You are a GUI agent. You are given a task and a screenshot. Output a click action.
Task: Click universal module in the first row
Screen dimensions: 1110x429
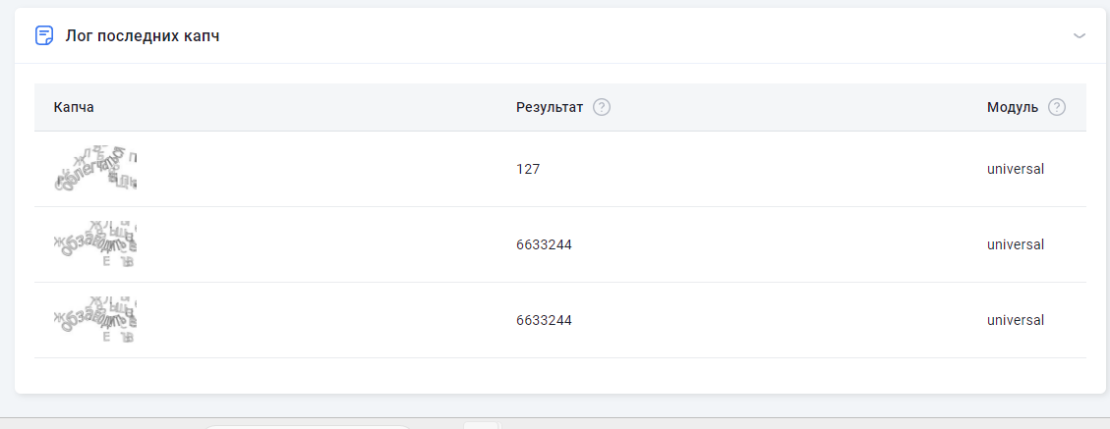pyautogui.click(x=1015, y=169)
